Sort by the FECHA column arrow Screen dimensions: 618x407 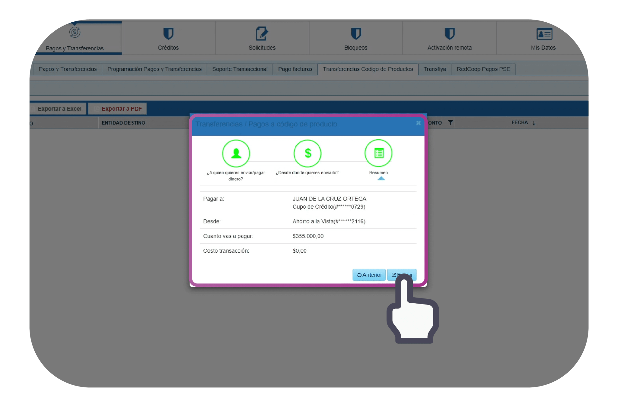[x=534, y=123]
